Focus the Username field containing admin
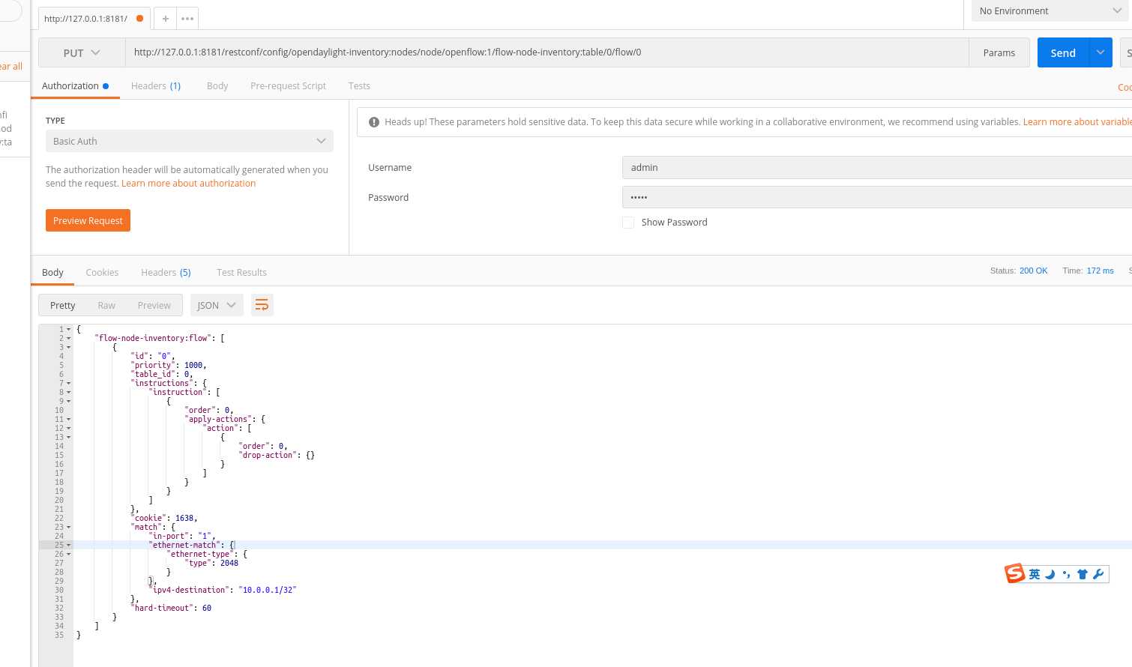The height and width of the screenshot is (667, 1132). (x=876, y=167)
